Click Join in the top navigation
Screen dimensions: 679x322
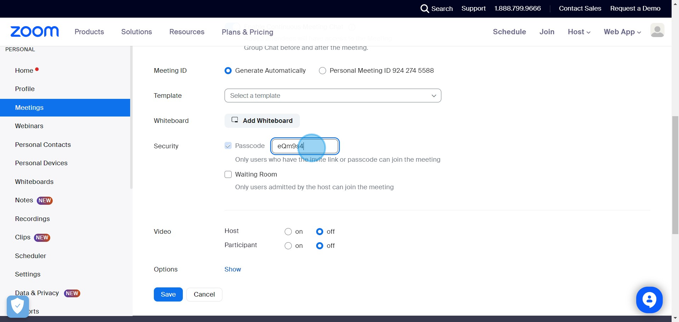click(x=547, y=32)
